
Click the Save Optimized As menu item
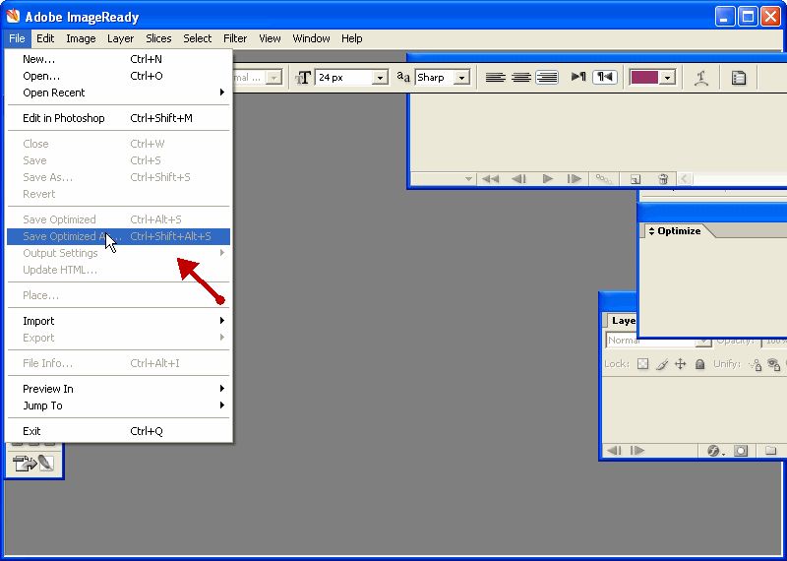coord(119,236)
